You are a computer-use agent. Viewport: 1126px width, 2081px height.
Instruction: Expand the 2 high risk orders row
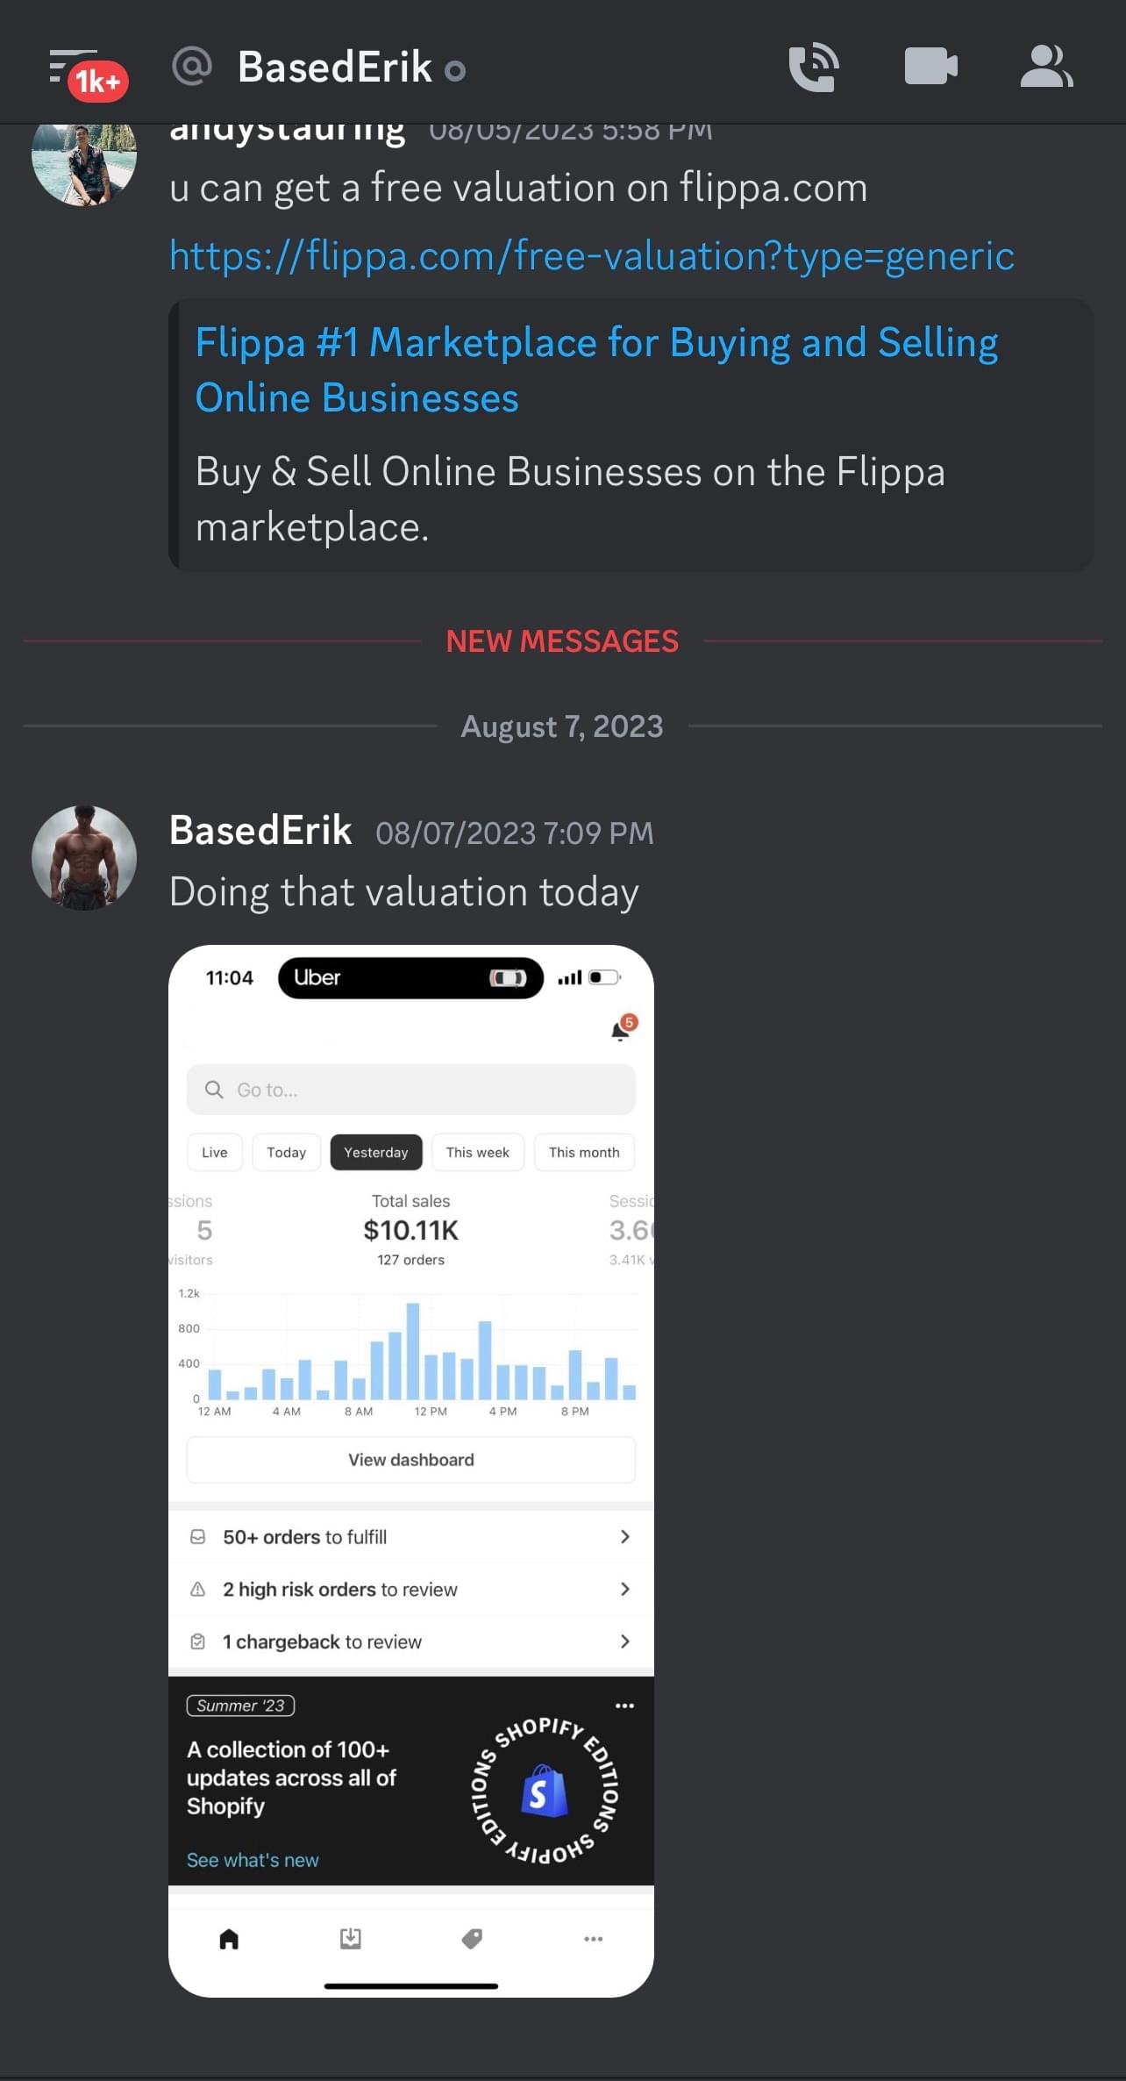tap(410, 1590)
